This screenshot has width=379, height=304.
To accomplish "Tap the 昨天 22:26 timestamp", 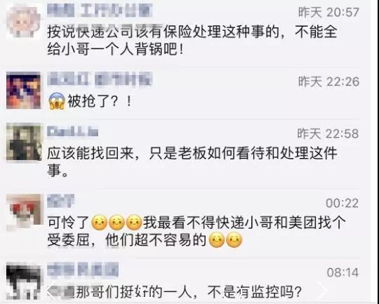I will tap(328, 81).
